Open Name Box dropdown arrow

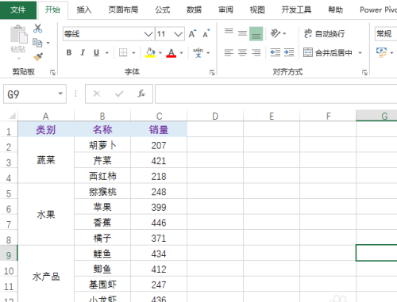click(60, 94)
